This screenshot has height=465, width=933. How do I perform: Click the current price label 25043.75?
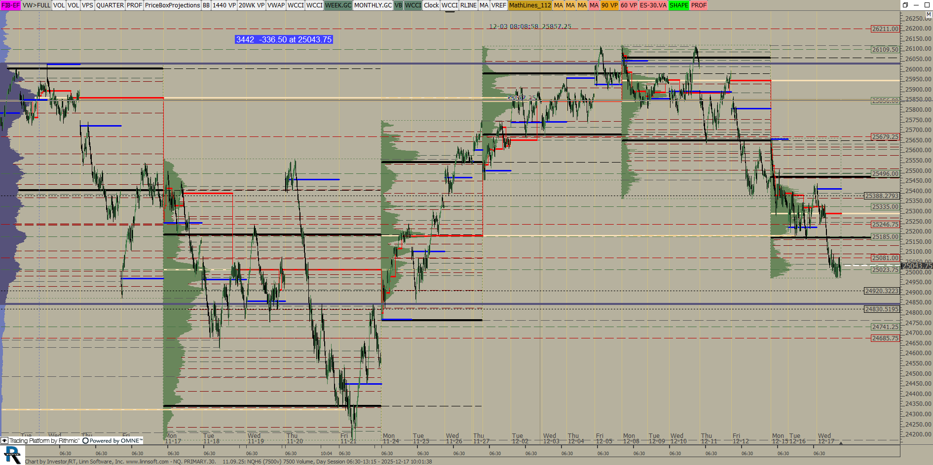point(917,266)
